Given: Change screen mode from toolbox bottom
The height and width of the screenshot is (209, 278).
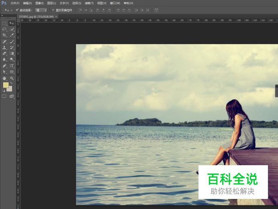Looking at the screenshot, I should click(x=12, y=96).
